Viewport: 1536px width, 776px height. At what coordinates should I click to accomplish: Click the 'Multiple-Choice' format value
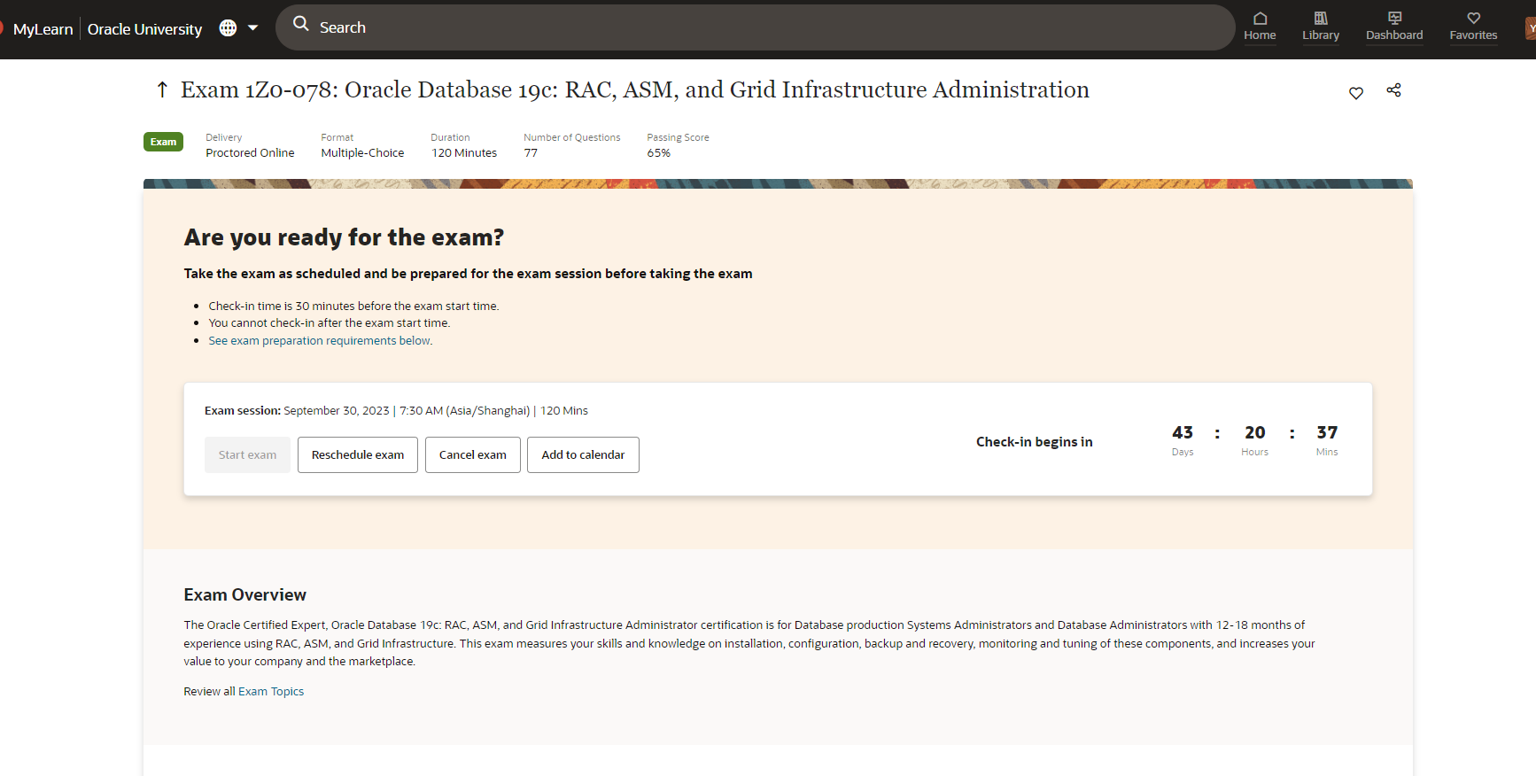(x=362, y=153)
